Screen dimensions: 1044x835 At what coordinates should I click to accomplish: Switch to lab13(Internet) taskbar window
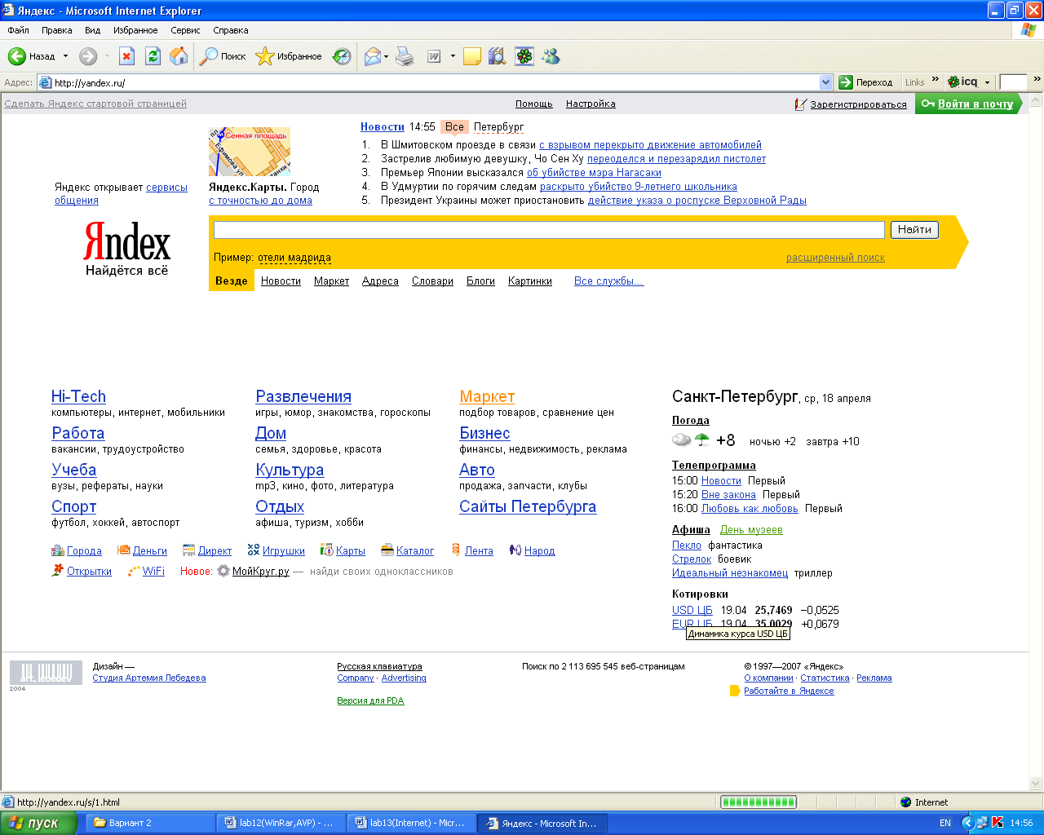(410, 823)
